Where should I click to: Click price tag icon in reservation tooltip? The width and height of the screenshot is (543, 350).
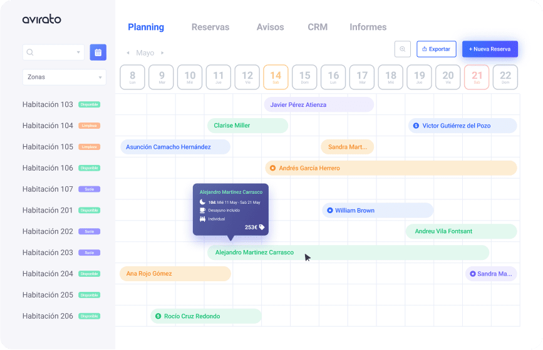(262, 227)
